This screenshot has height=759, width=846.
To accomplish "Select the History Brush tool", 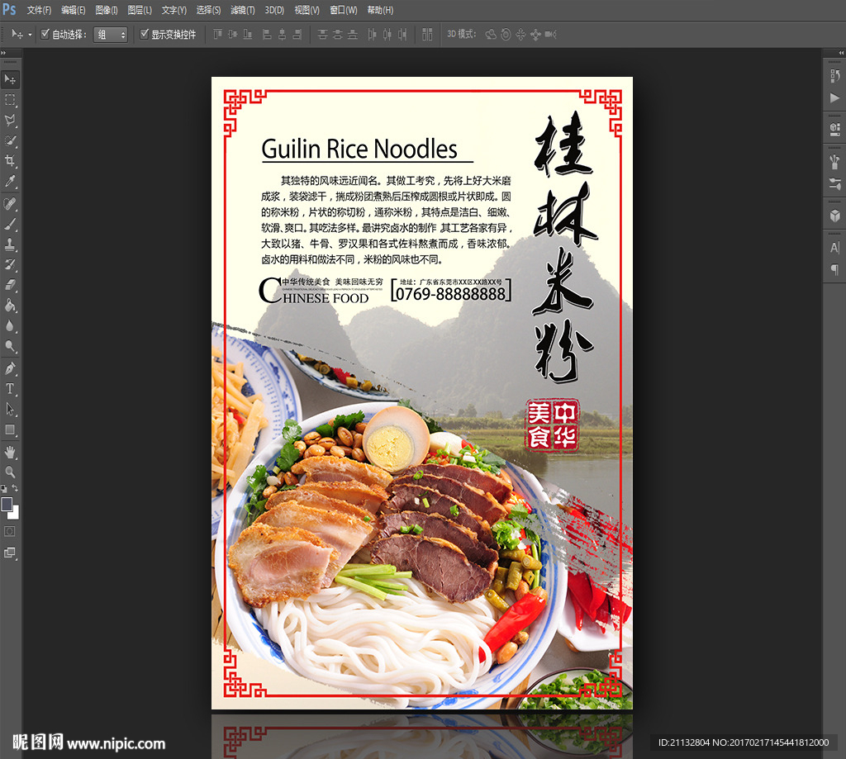I will pos(10,265).
